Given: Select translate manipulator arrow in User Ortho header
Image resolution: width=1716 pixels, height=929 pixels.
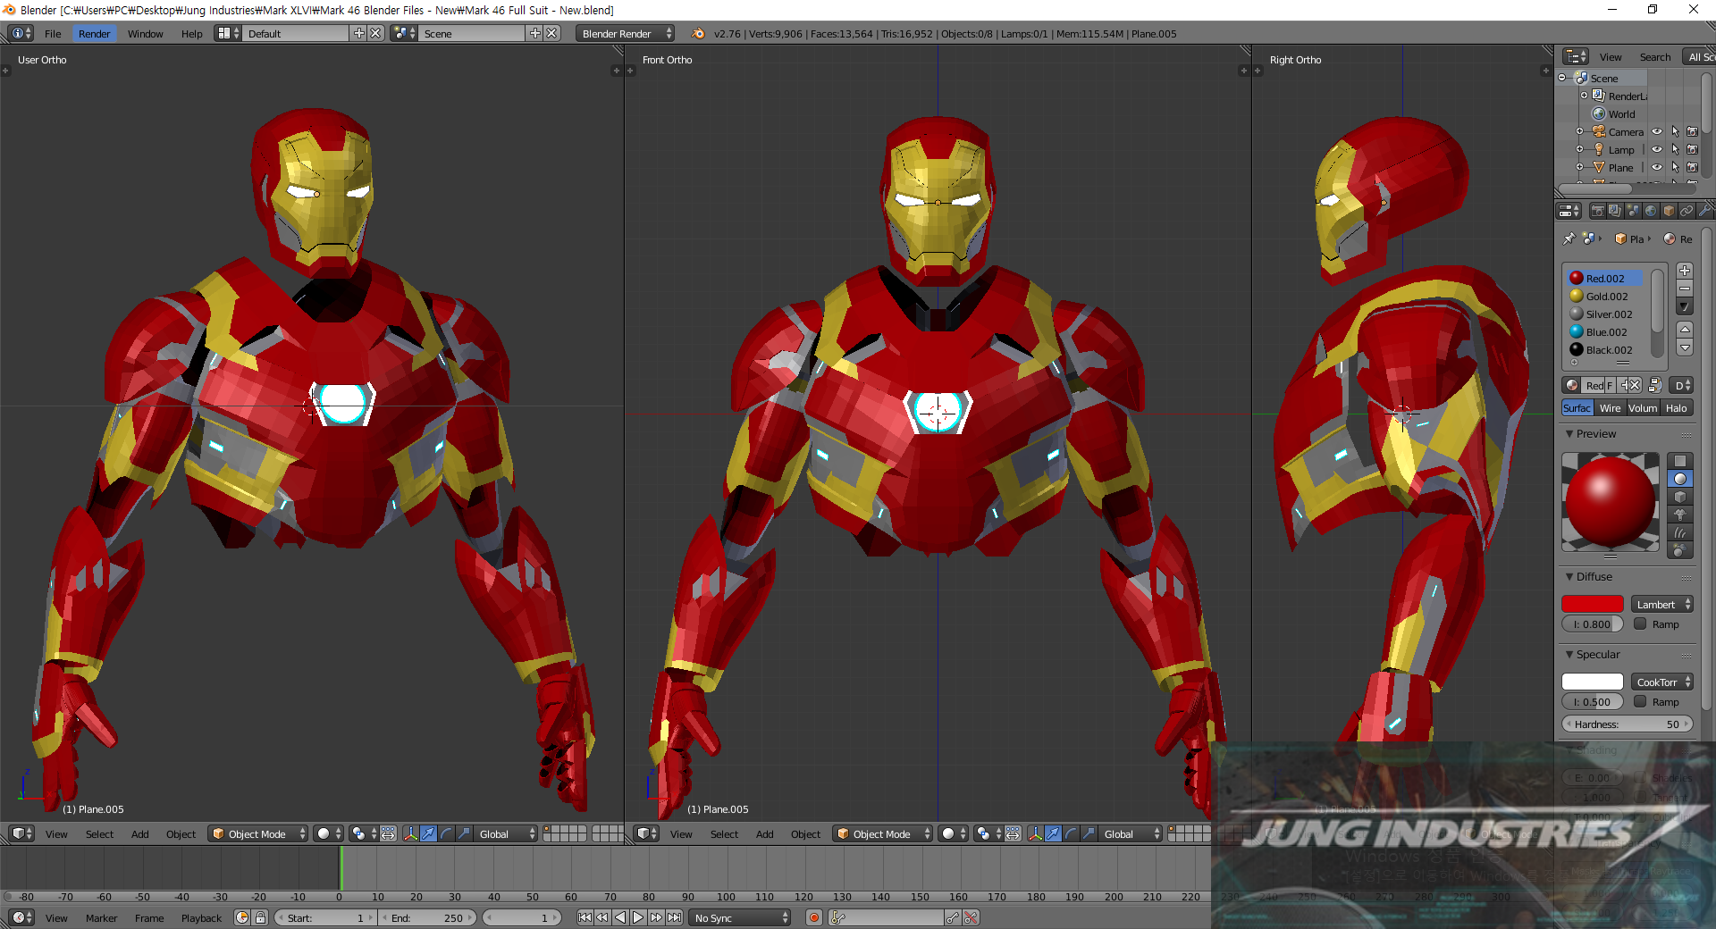Looking at the screenshot, I should coord(429,834).
